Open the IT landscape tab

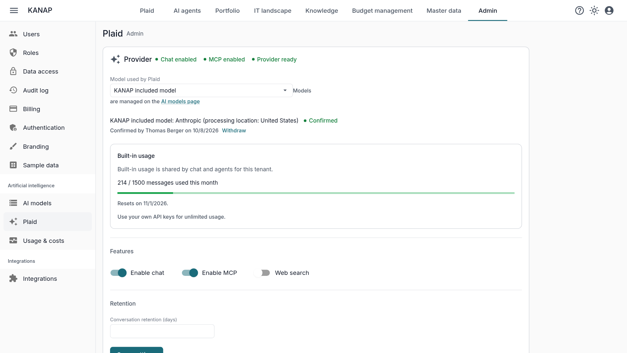[272, 10]
